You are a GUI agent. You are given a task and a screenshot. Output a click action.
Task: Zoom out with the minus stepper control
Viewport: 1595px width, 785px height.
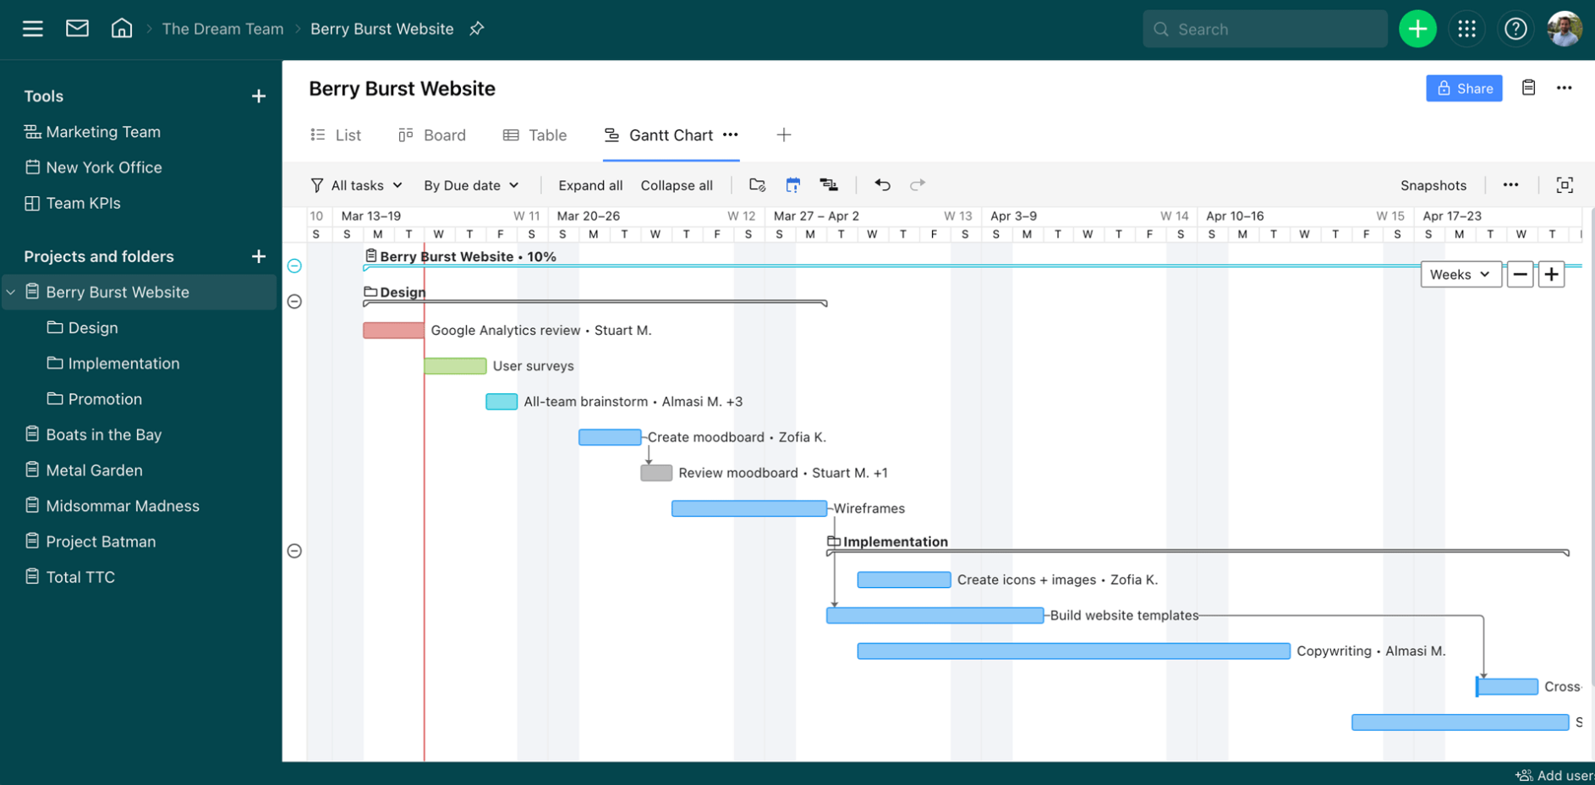pyautogui.click(x=1520, y=274)
